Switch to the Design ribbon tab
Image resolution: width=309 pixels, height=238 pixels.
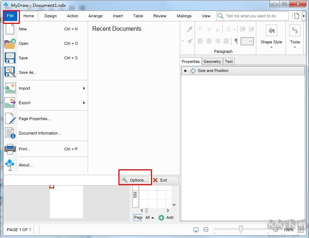tap(51, 16)
